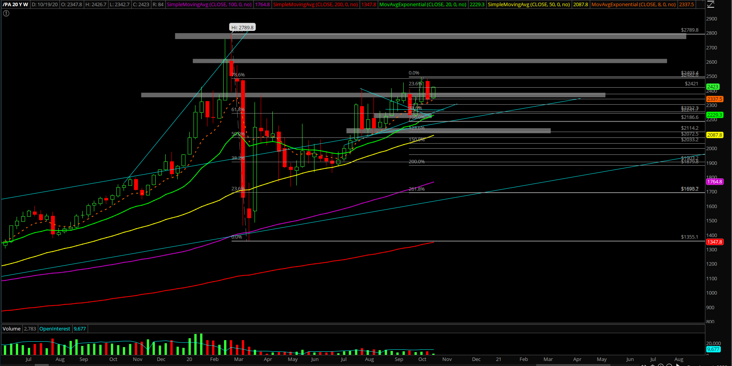Click the OpenInterest study label

point(55,329)
